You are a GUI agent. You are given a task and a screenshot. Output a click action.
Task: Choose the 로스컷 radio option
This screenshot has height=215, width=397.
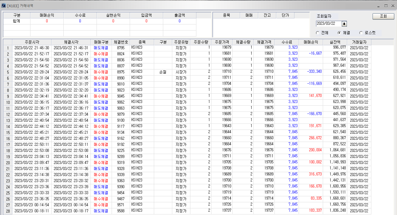coord(361,33)
